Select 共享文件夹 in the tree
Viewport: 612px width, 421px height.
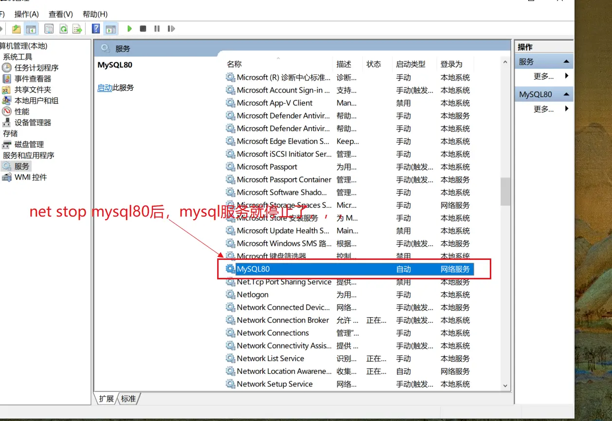tap(33, 90)
